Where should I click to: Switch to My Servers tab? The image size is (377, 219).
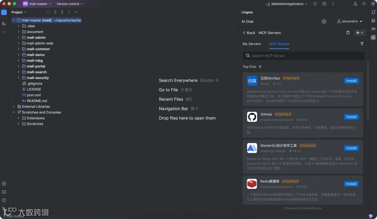(251, 44)
